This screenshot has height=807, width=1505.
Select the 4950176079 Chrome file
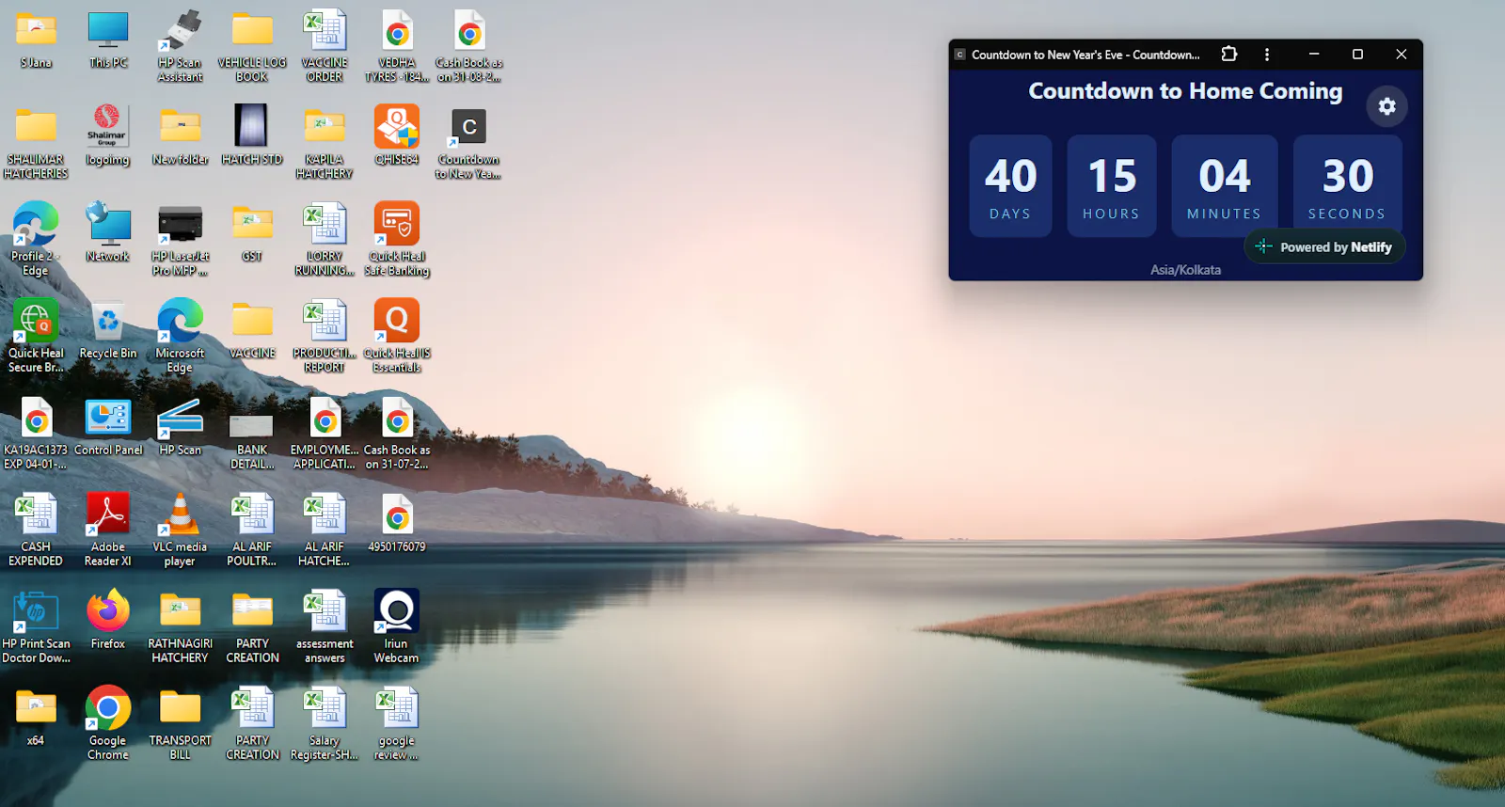(397, 525)
